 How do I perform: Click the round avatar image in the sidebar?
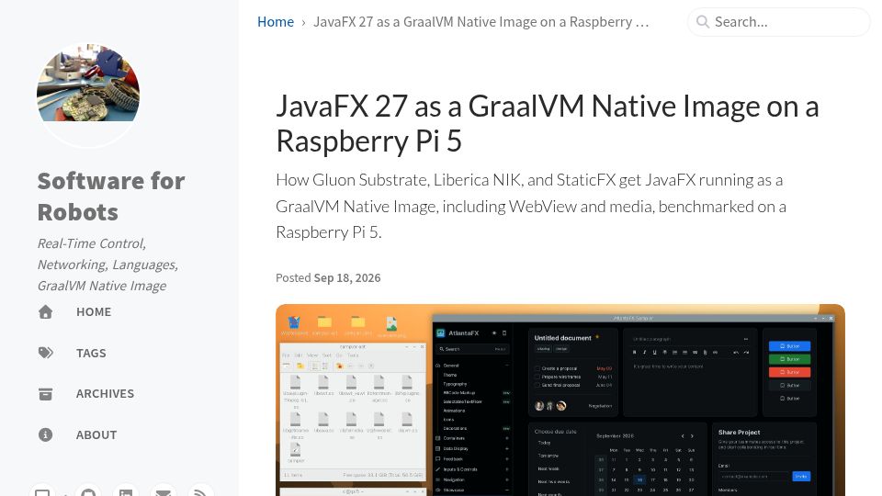pyautogui.click(x=88, y=95)
